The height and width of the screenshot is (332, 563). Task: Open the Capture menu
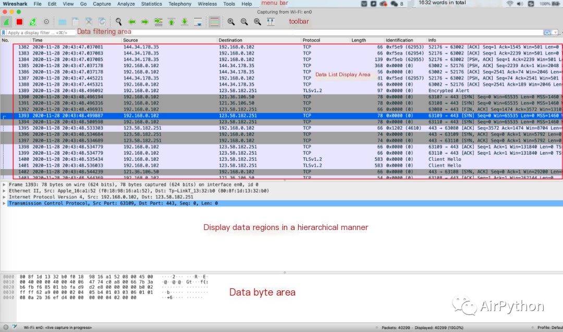[102, 4]
